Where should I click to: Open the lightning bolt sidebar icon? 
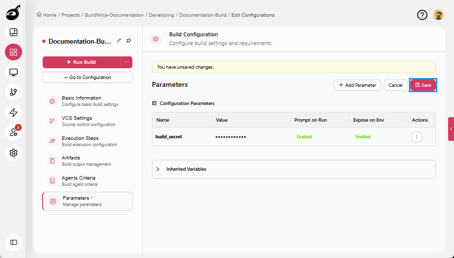(13, 112)
